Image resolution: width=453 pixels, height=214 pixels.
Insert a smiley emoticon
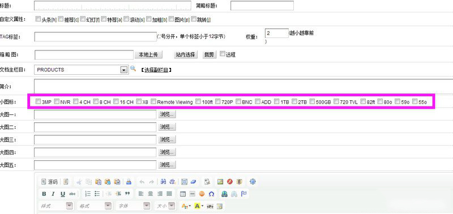(202, 194)
